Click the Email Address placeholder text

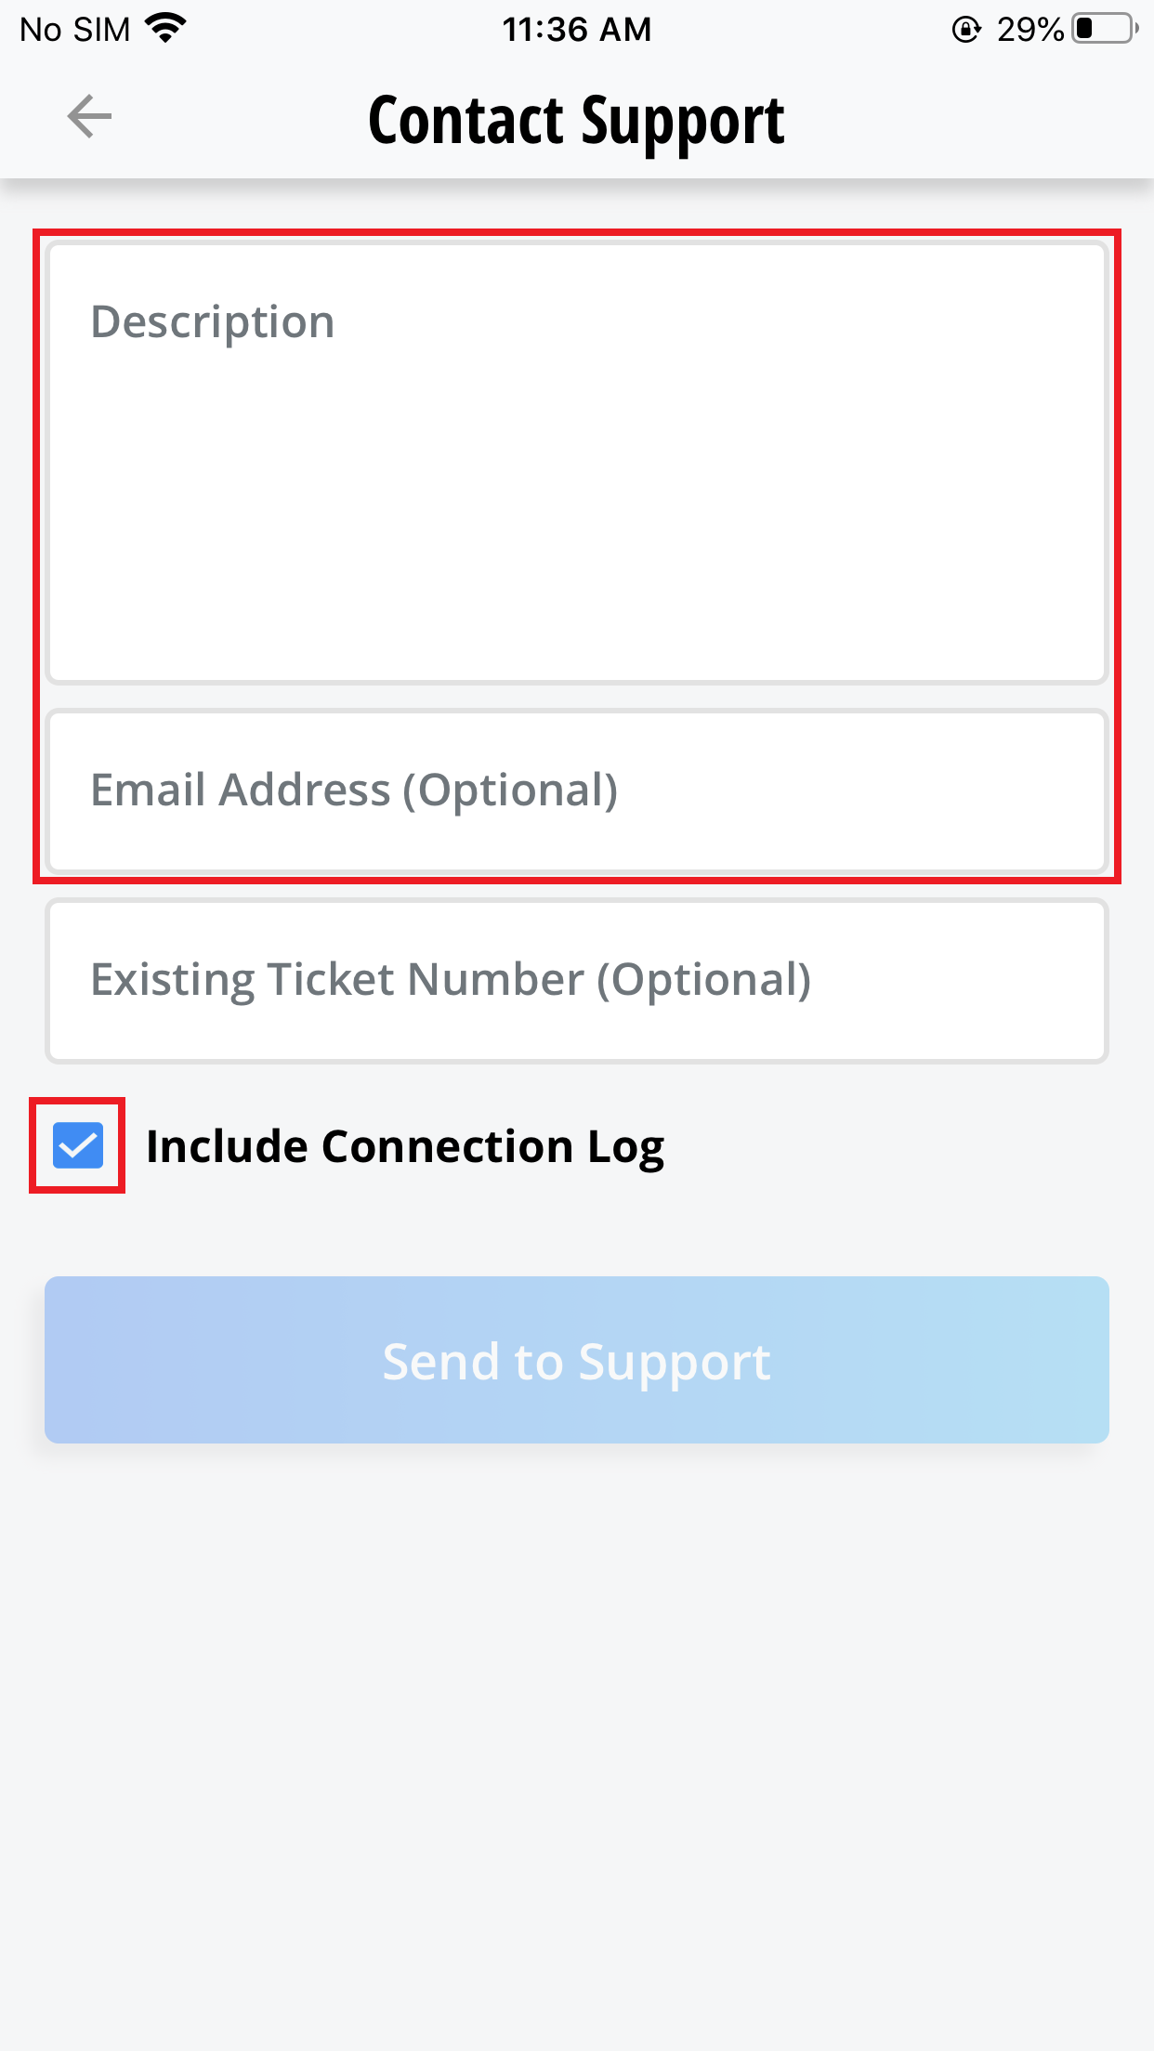(x=354, y=790)
